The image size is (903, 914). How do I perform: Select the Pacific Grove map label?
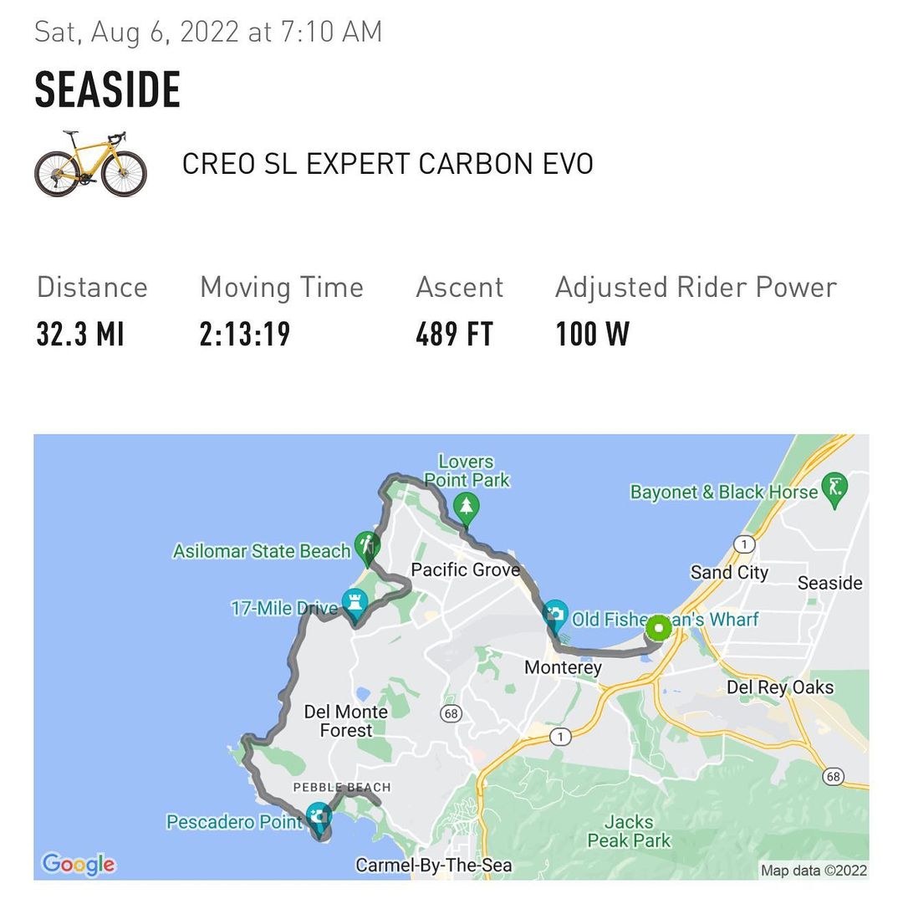[465, 570]
